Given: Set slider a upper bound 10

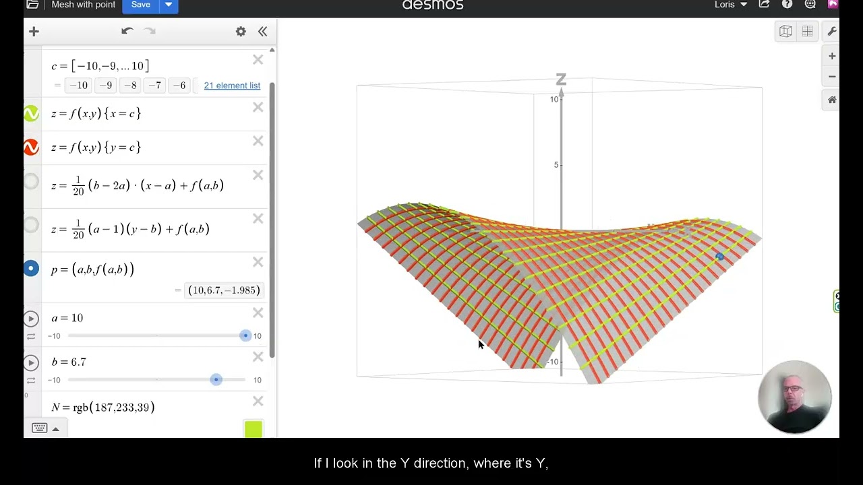Looking at the screenshot, I should [257, 336].
